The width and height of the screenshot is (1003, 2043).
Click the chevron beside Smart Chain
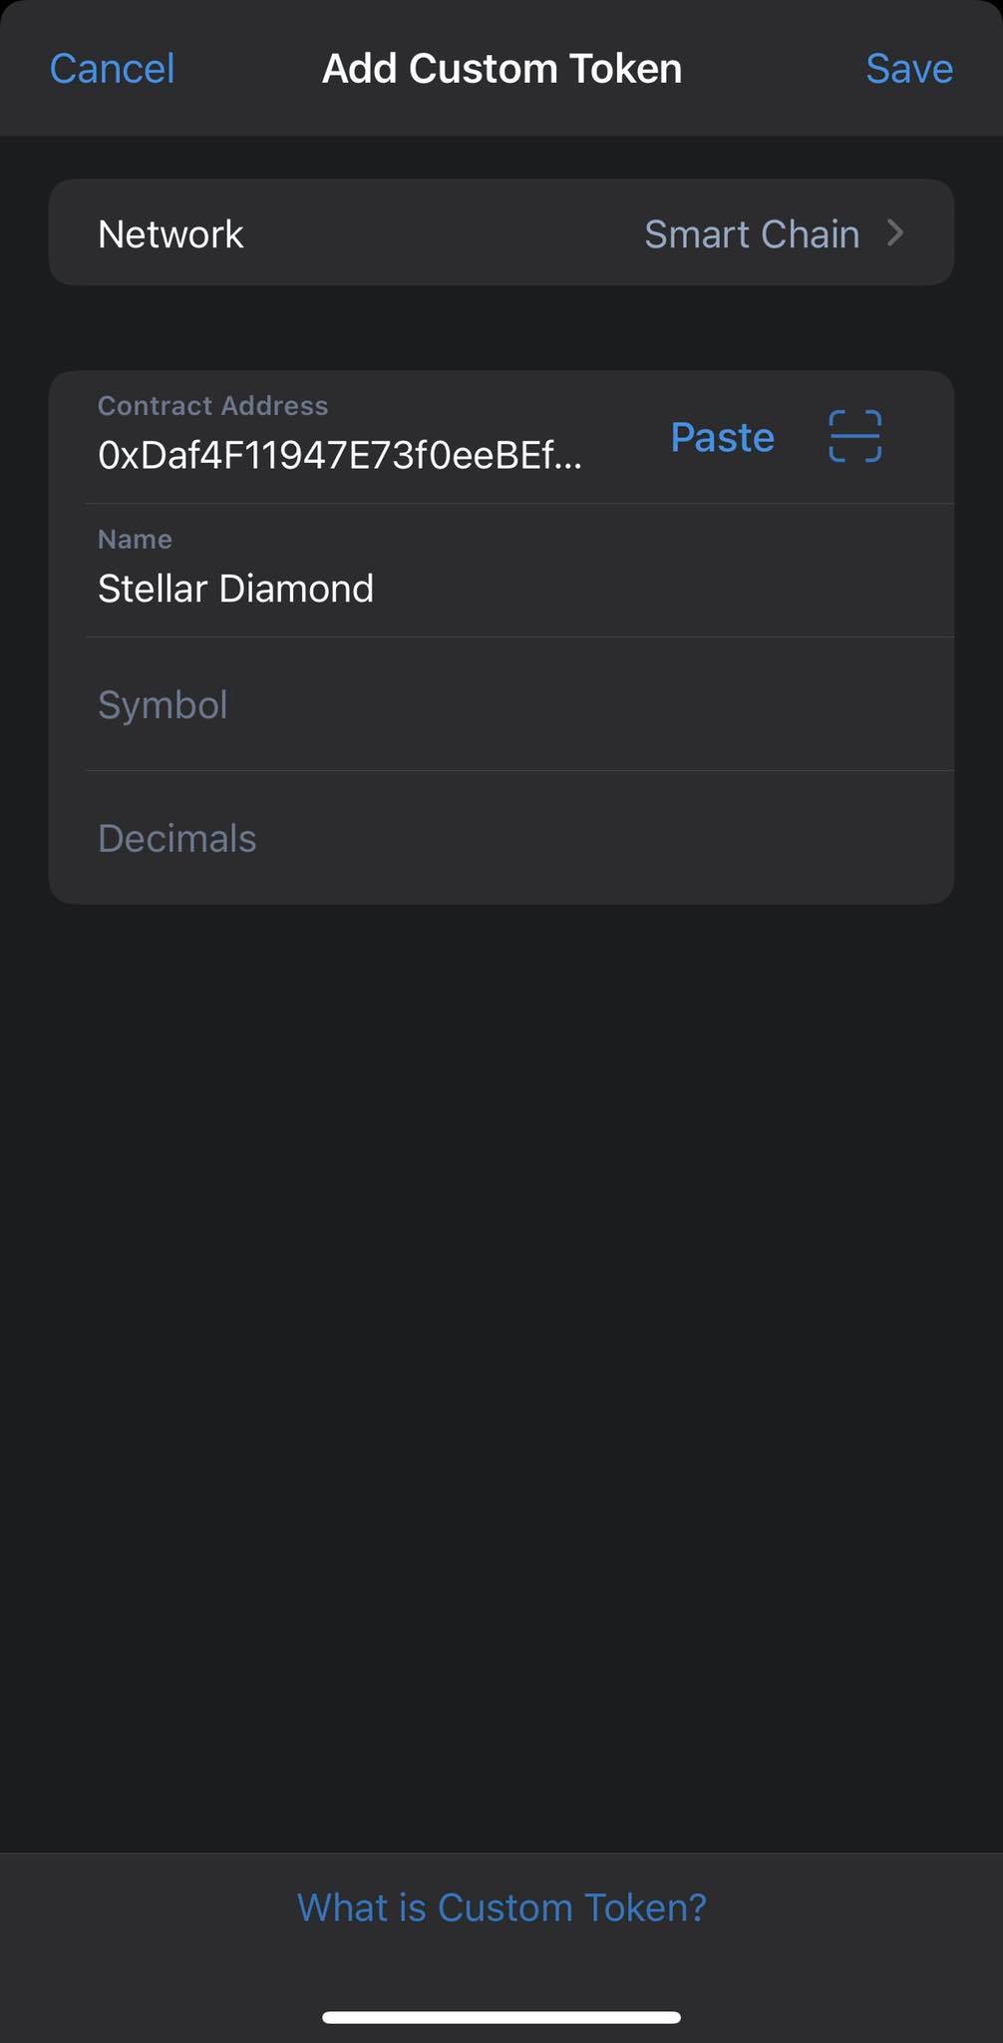click(895, 233)
